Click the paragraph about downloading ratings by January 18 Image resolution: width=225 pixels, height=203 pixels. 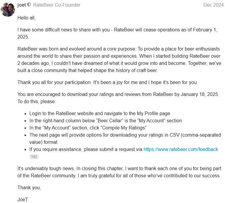click(118, 98)
